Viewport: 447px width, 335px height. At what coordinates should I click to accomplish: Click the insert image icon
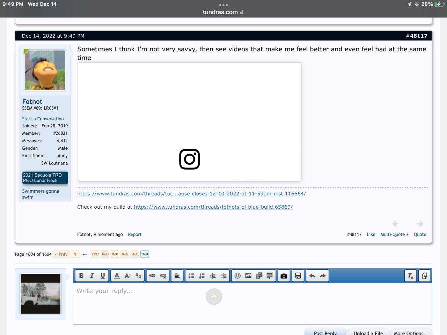coord(248,276)
